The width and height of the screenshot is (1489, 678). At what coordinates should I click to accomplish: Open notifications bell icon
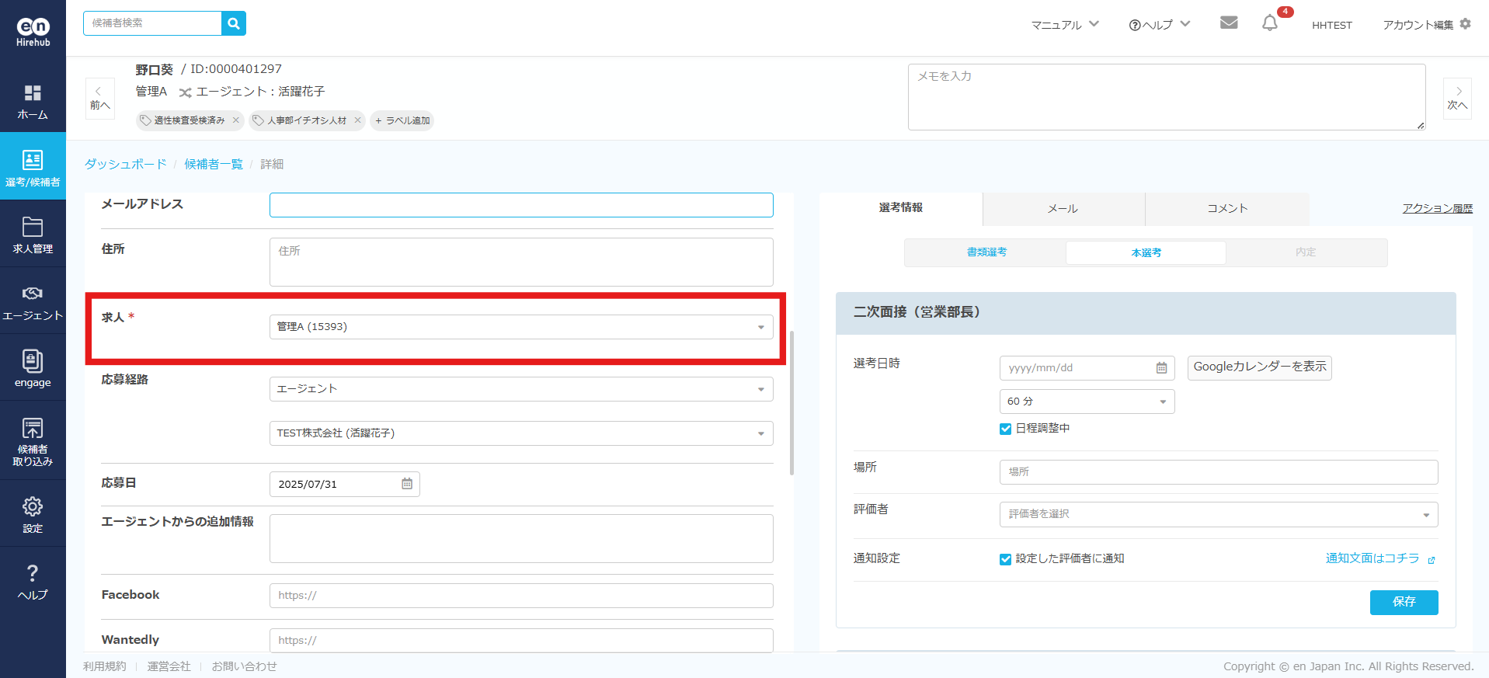pos(1270,23)
